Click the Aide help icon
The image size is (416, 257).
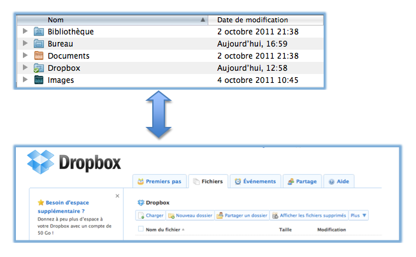(331, 182)
